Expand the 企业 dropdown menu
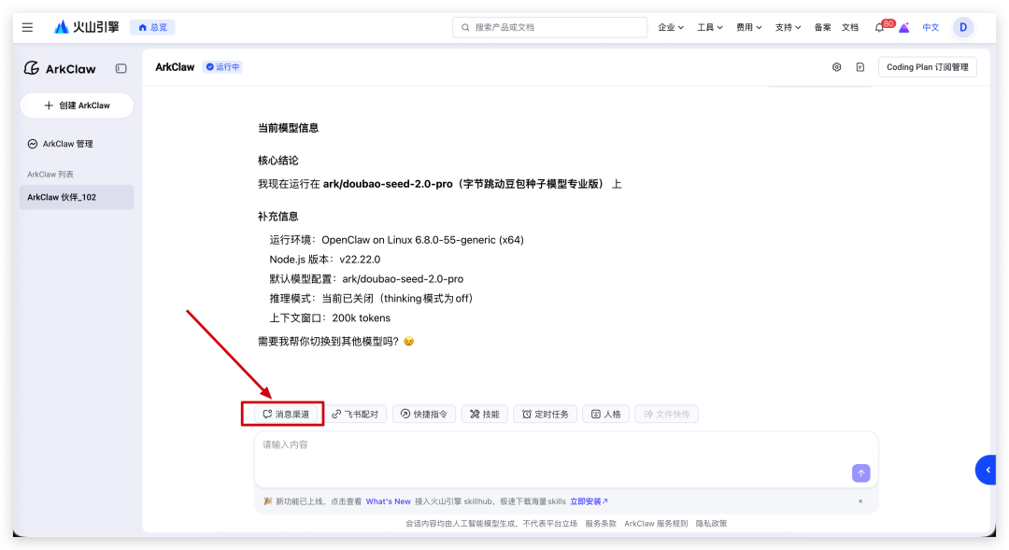This screenshot has width=1009, height=550. point(671,27)
